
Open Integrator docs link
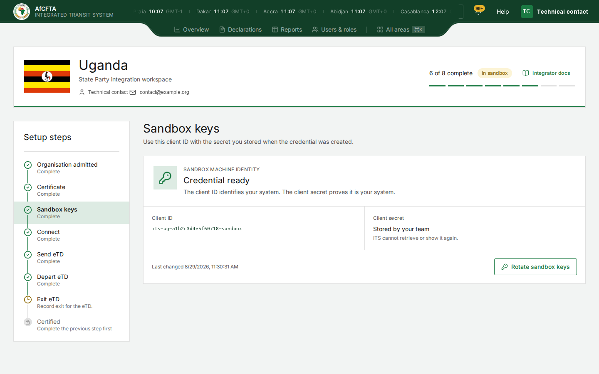click(546, 73)
